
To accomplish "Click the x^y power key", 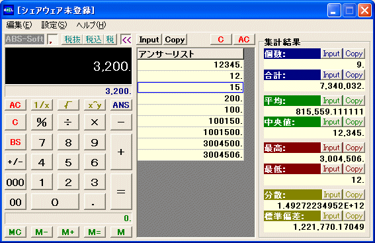I will tap(95, 105).
